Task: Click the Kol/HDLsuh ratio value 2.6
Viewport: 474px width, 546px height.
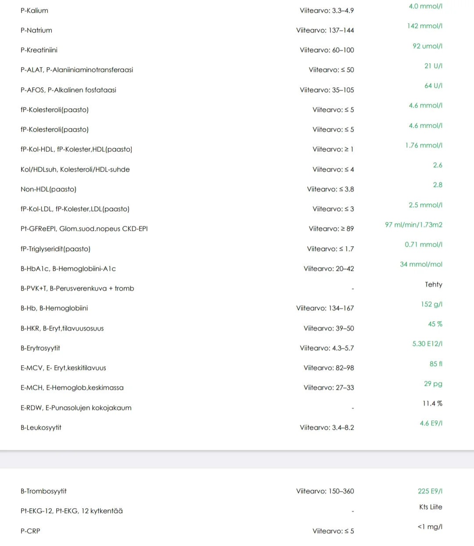Action: [438, 165]
